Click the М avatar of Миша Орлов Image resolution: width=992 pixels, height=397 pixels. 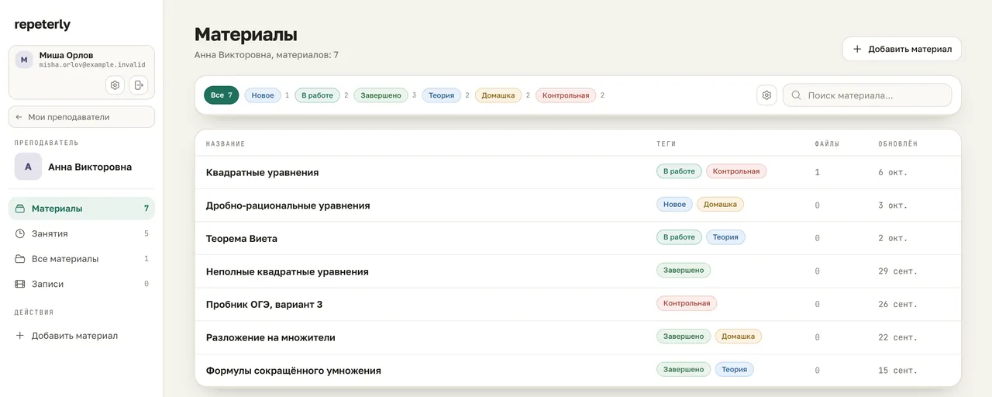coord(24,60)
